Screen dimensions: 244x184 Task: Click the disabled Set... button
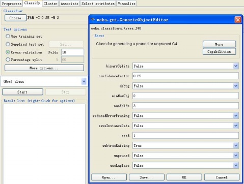tap(66, 44)
